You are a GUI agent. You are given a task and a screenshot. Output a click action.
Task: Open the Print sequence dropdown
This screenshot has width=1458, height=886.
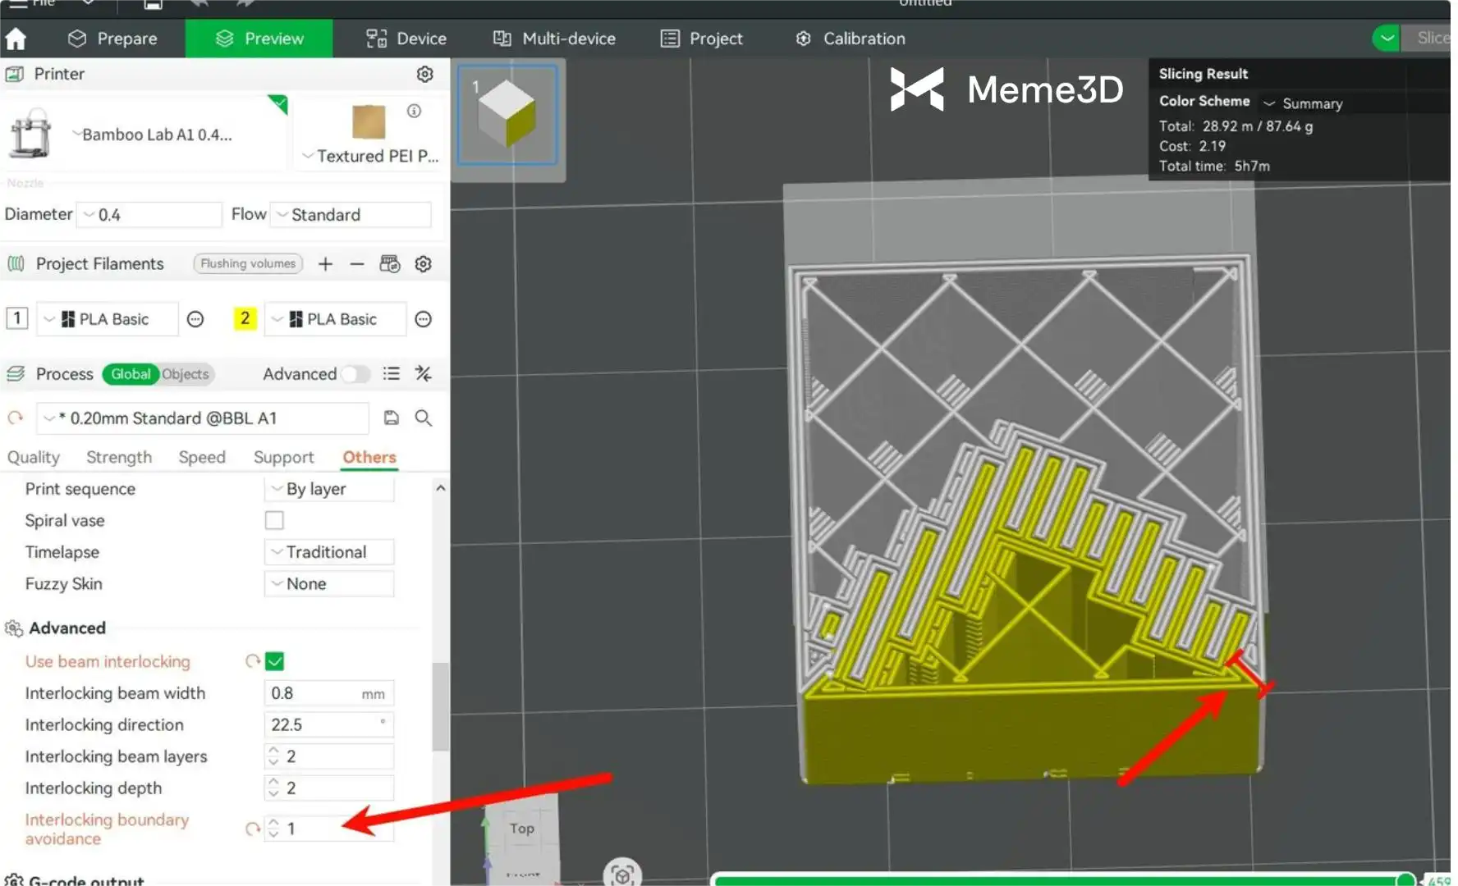[x=329, y=489]
